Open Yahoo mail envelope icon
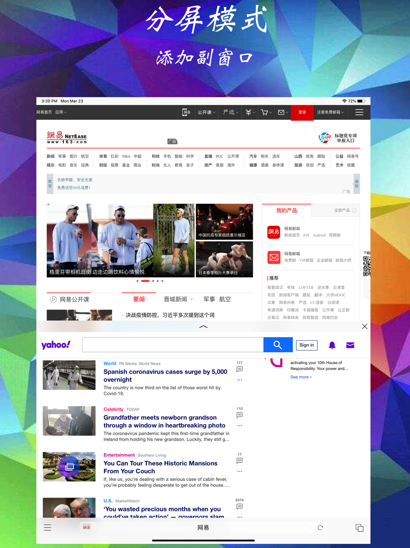Screen dimensions: 410x548 [350, 345]
